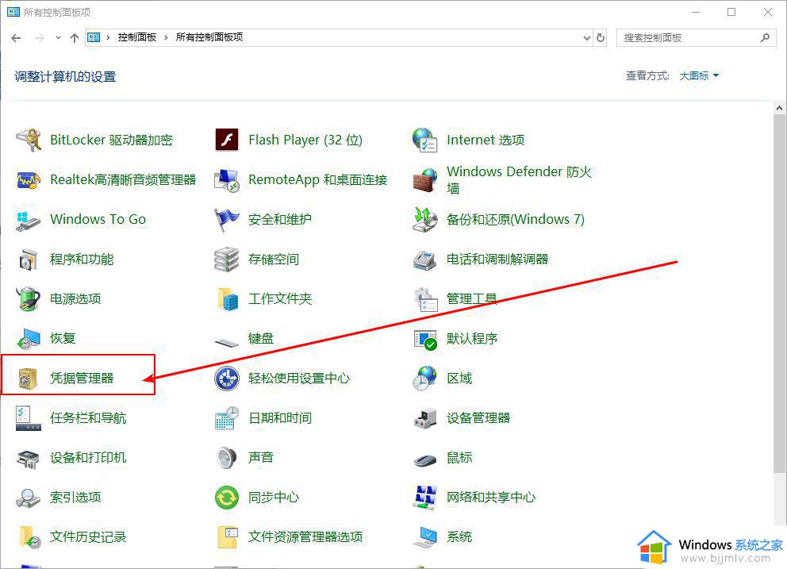Open Realtek高清晰音频管理器 icon

[x=28, y=180]
